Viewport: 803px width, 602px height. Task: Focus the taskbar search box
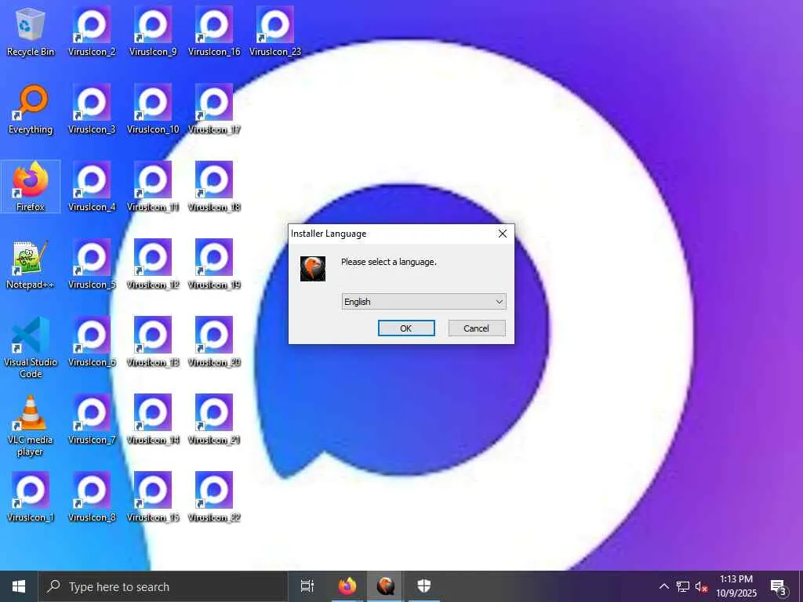(163, 586)
